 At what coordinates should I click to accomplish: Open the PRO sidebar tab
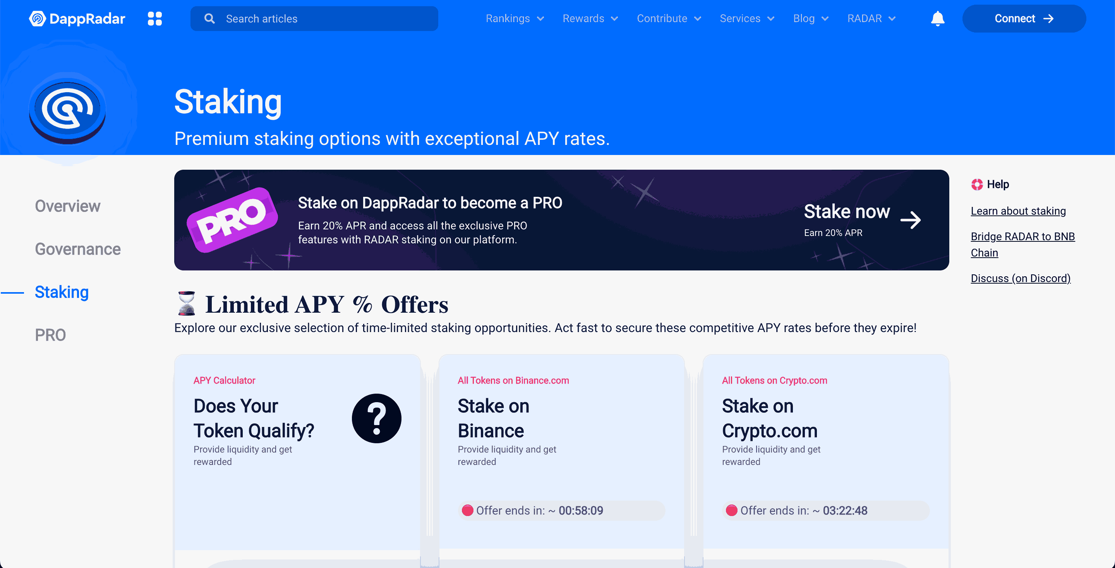coord(50,335)
